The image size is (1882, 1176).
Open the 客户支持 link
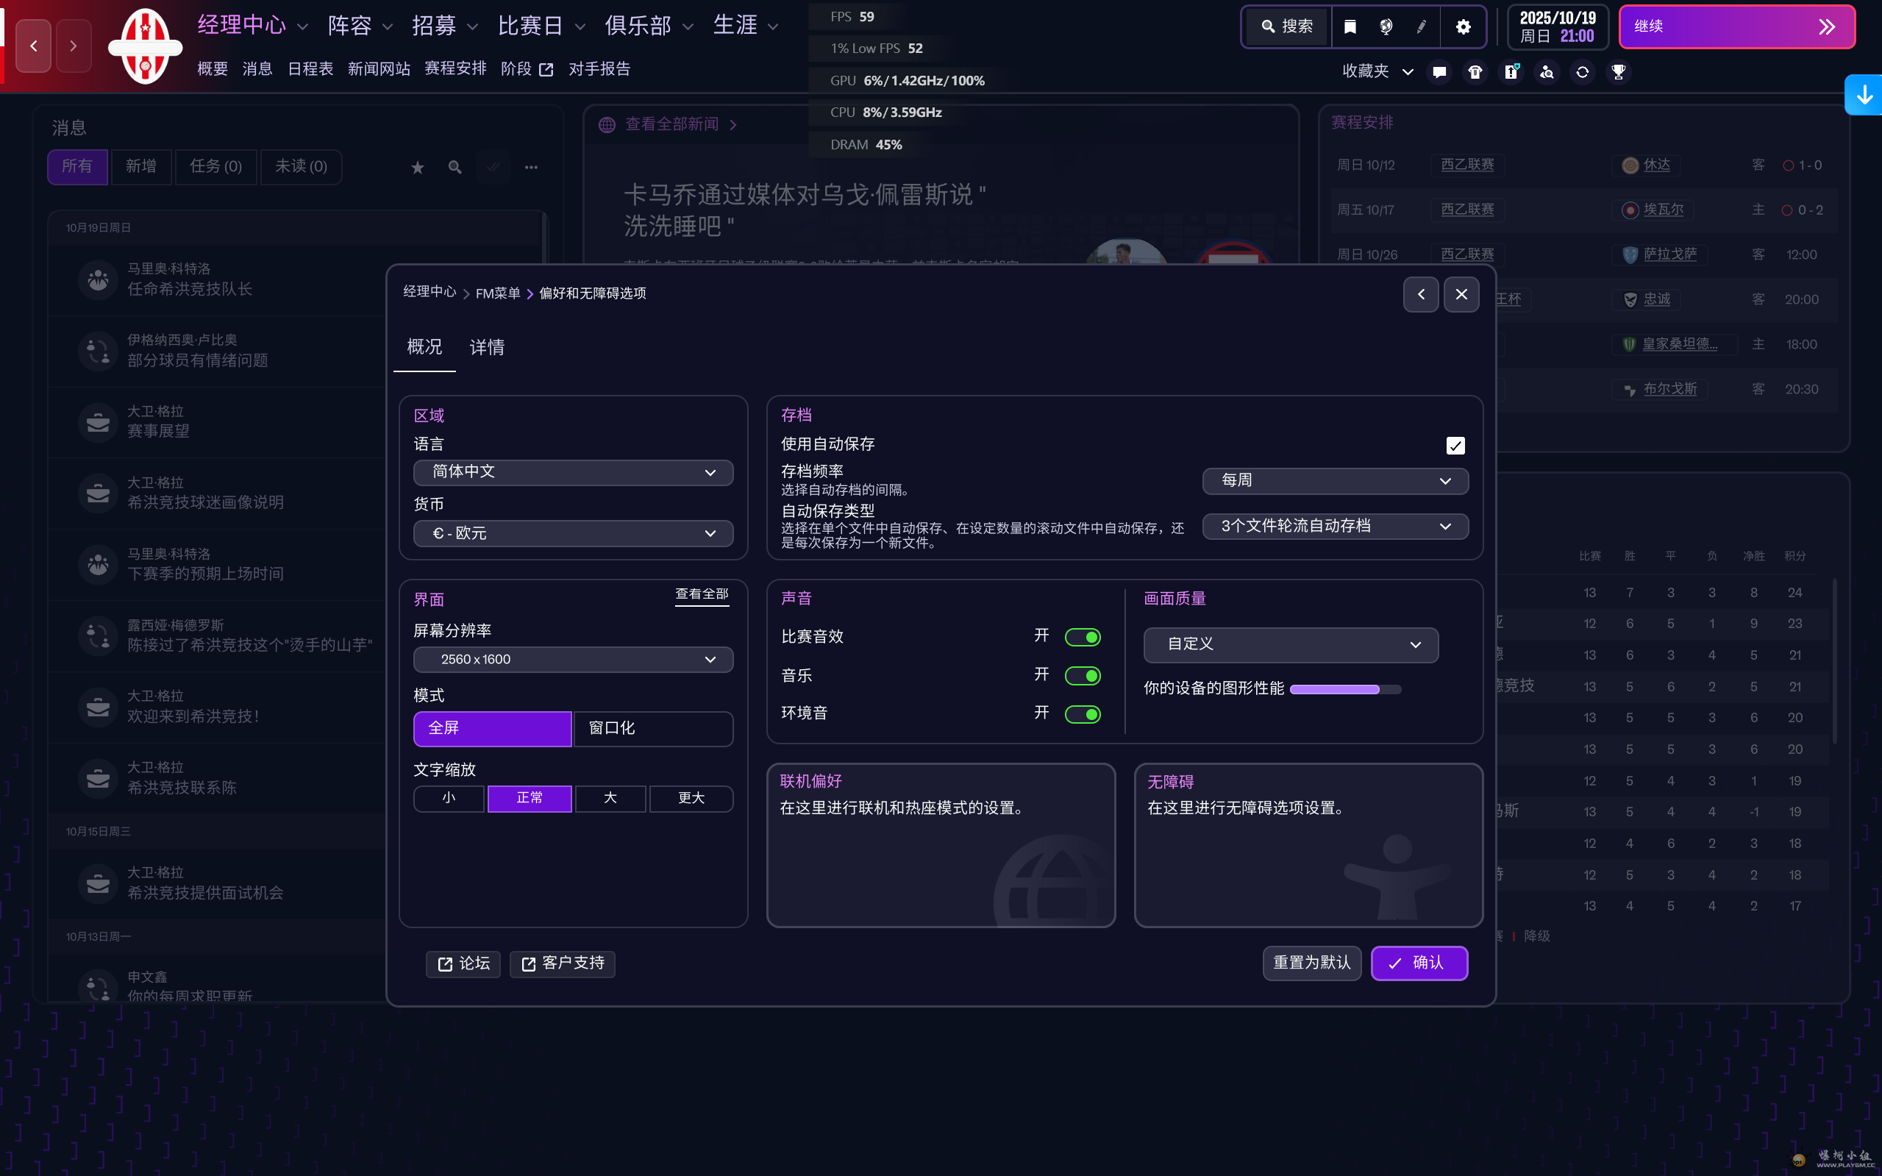click(561, 963)
